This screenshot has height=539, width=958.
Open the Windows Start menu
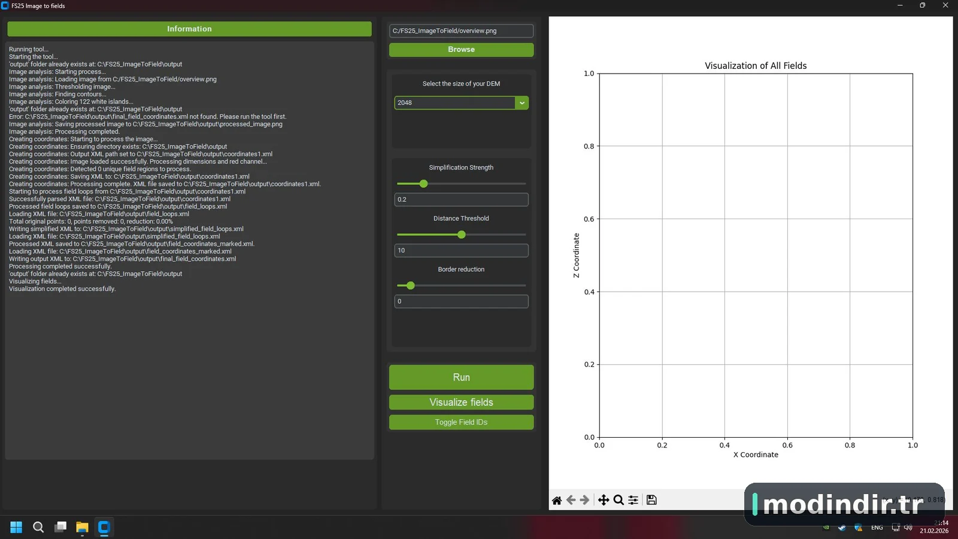[16, 527]
